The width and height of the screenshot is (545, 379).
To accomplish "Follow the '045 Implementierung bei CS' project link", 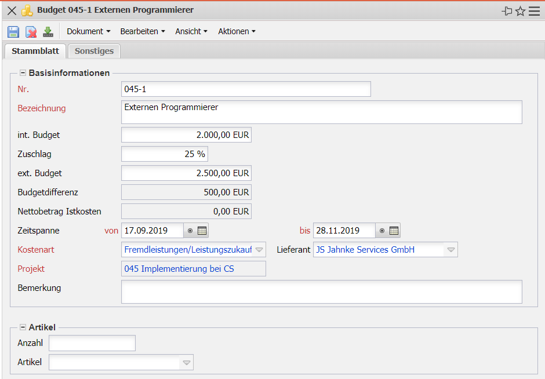I will click(179, 269).
